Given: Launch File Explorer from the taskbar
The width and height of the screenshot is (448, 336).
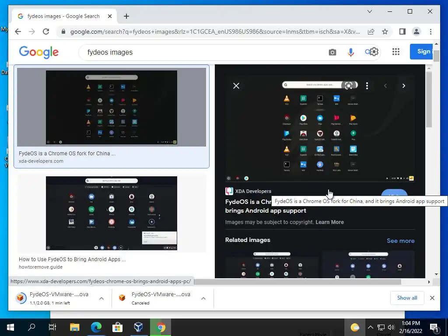Looking at the screenshot, I should [x=74, y=327].
